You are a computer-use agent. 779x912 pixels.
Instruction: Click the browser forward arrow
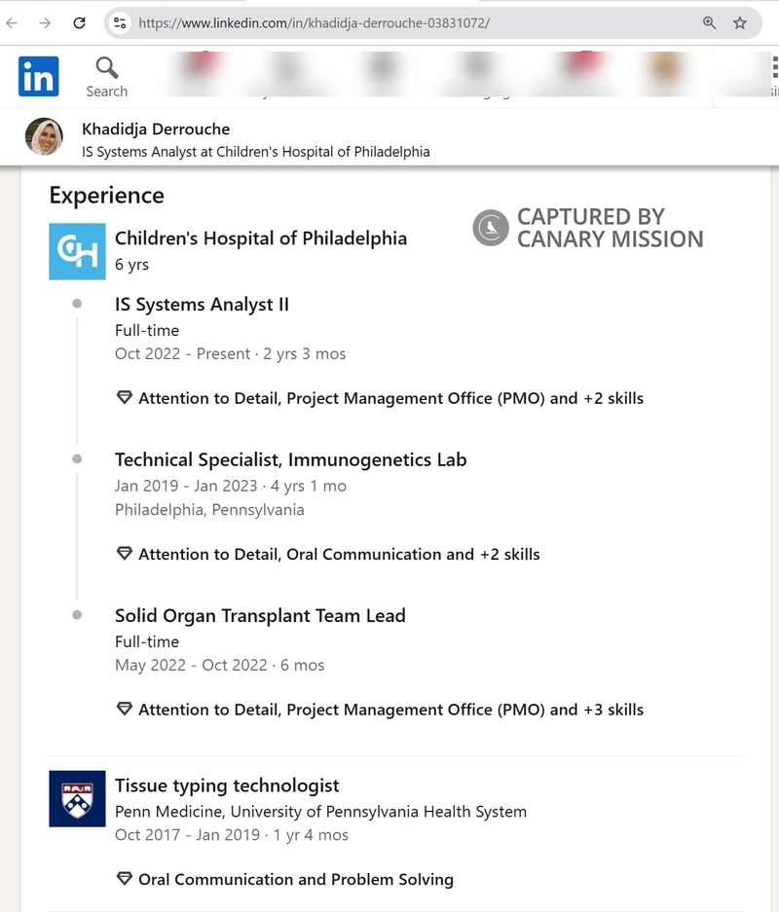tap(45, 23)
